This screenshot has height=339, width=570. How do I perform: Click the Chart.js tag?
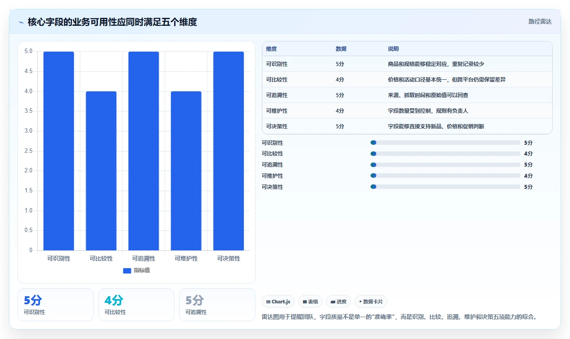tap(278, 302)
